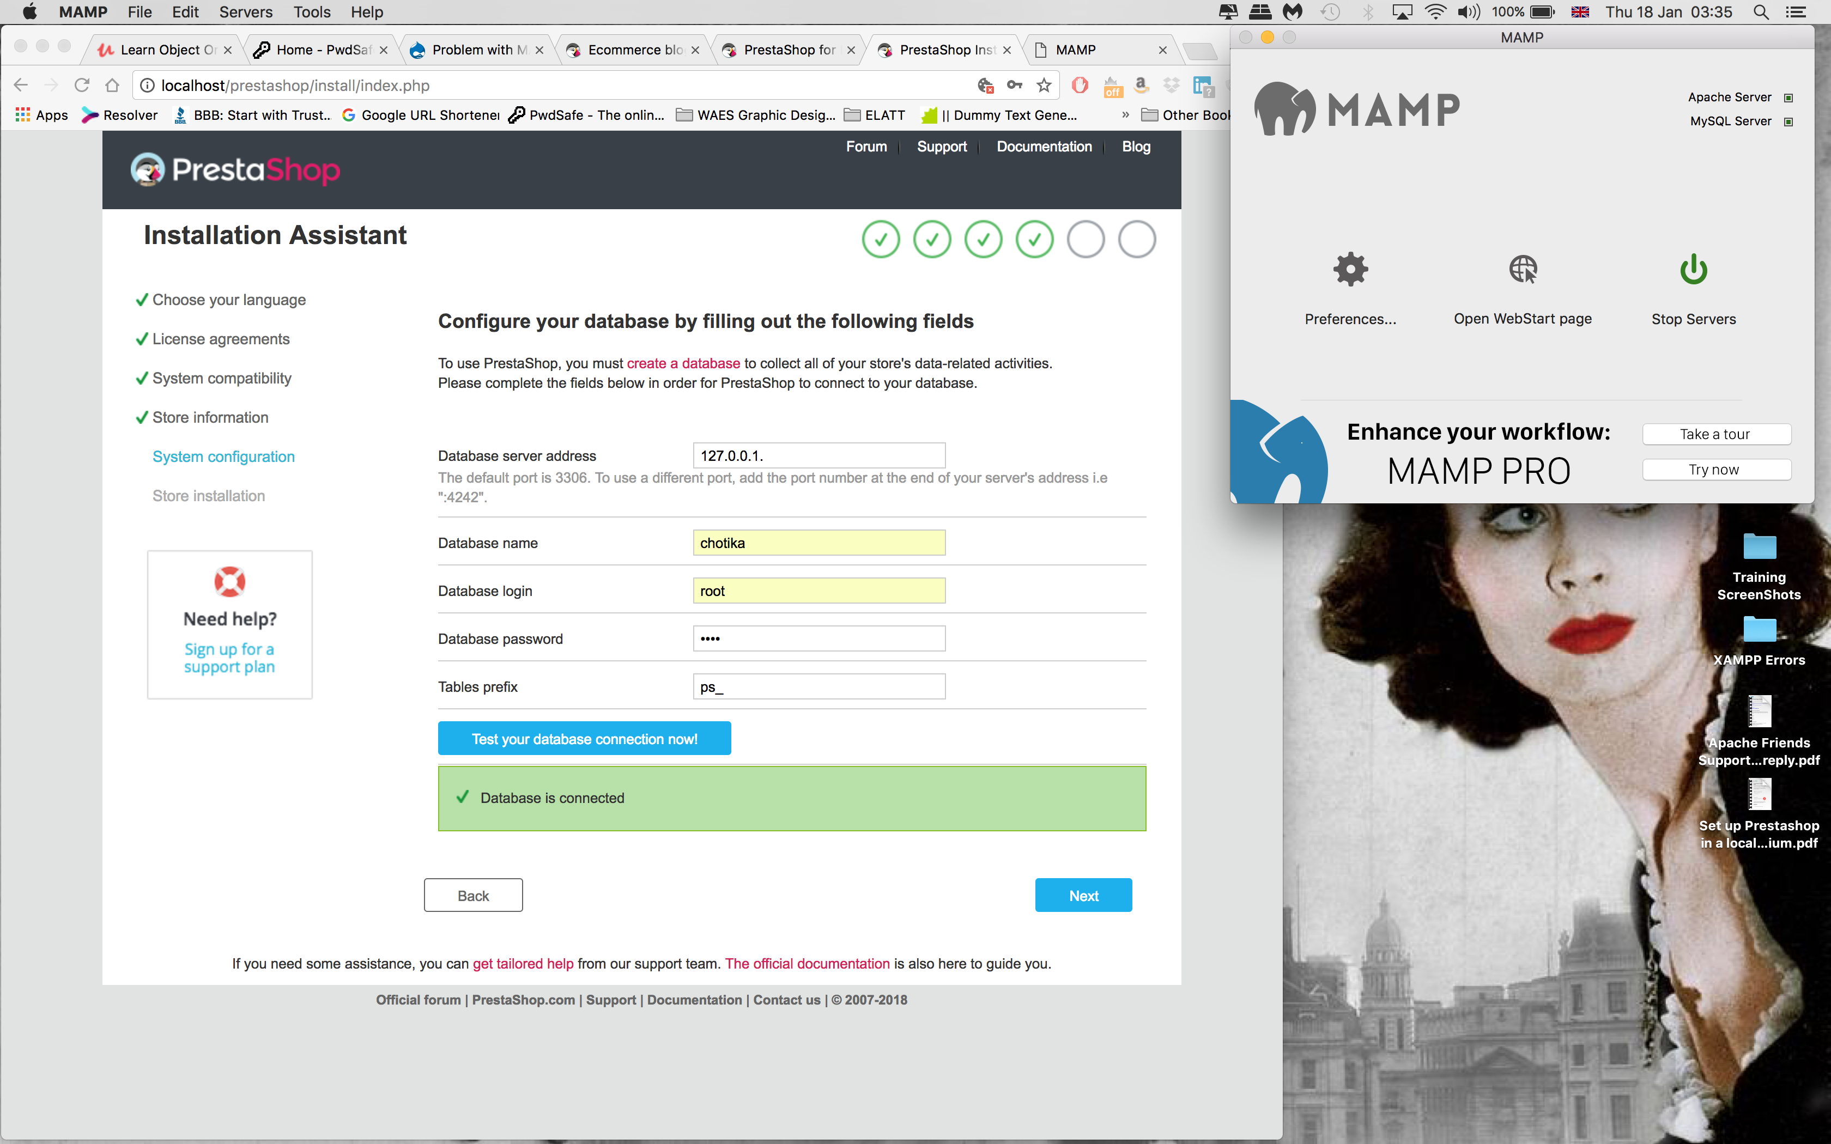Toggle the Apache Server status indicator

[x=1788, y=98]
